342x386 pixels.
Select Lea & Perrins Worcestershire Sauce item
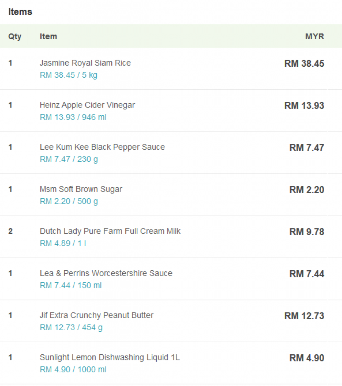(106, 273)
